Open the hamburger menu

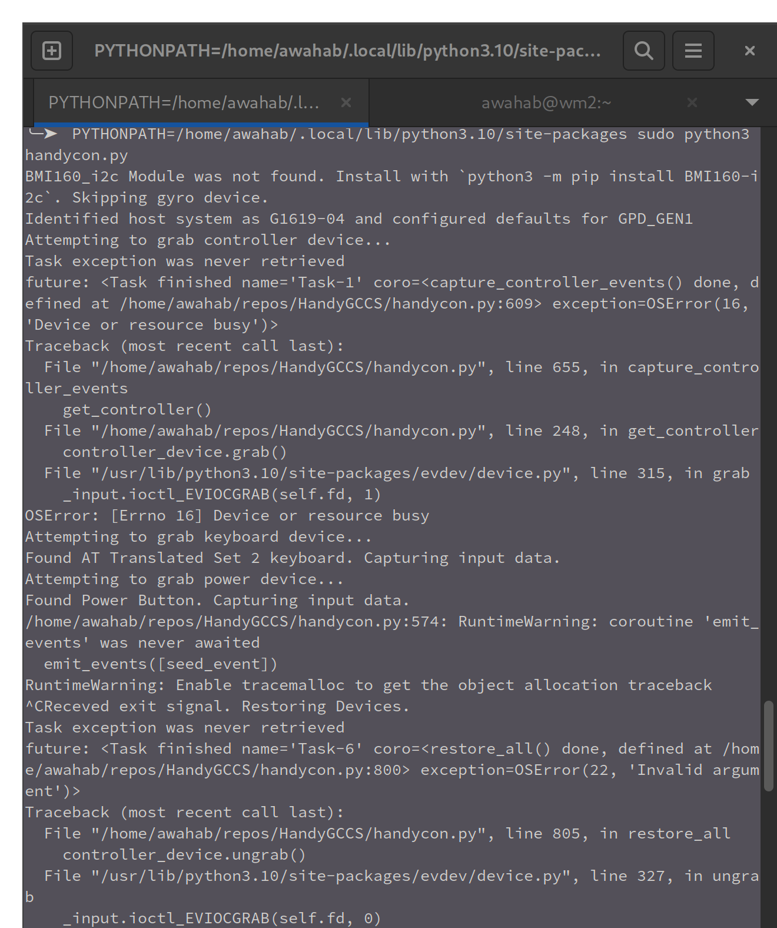tap(693, 51)
